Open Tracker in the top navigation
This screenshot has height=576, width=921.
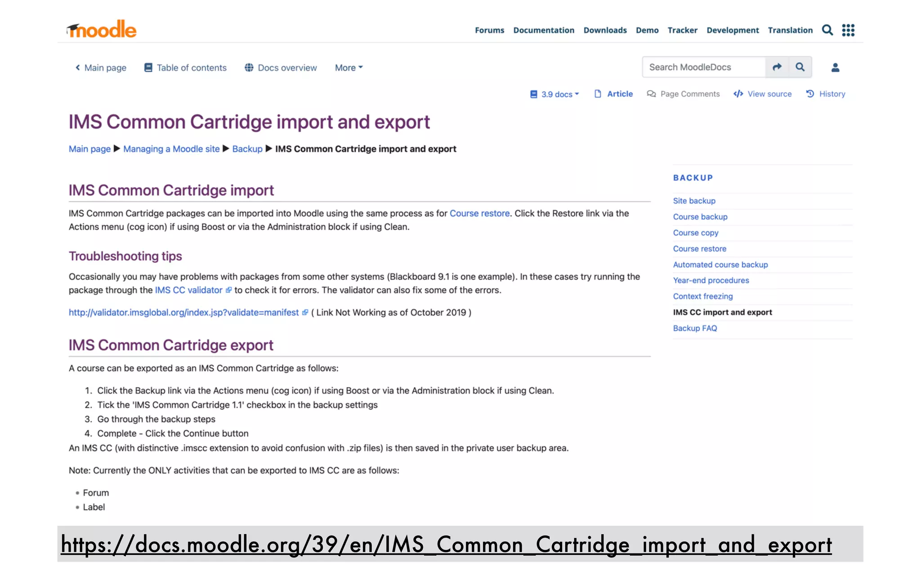[x=682, y=30]
